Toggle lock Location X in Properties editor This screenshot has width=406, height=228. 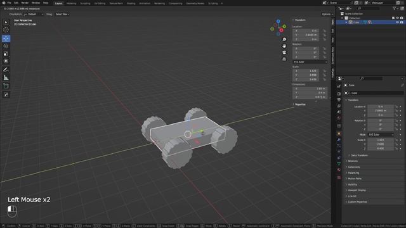(x=396, y=106)
